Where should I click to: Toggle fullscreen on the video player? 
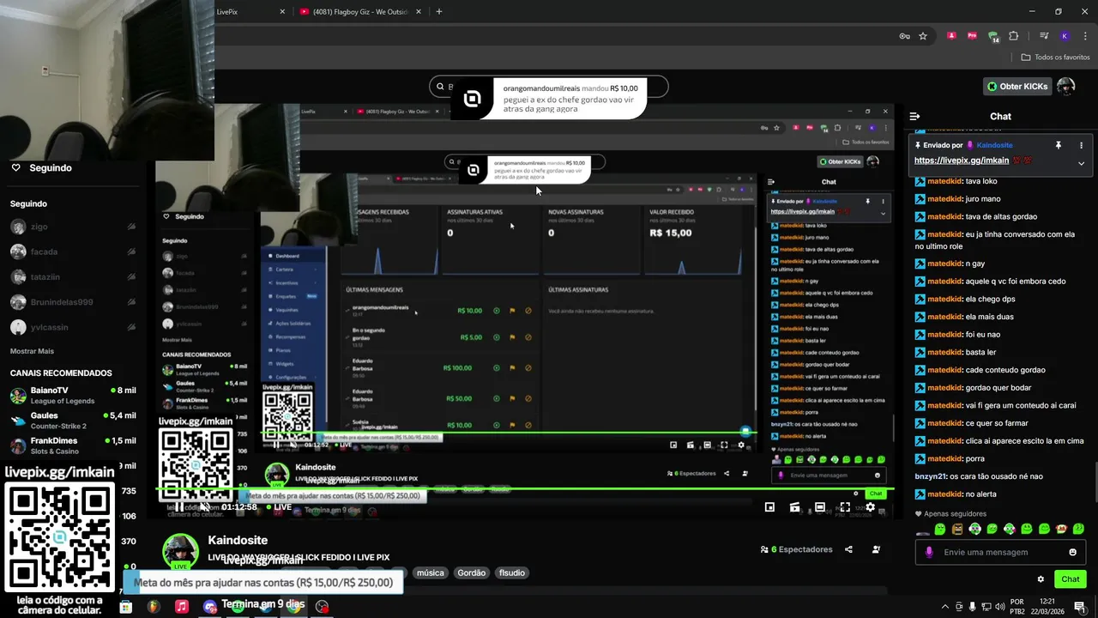coord(845,507)
